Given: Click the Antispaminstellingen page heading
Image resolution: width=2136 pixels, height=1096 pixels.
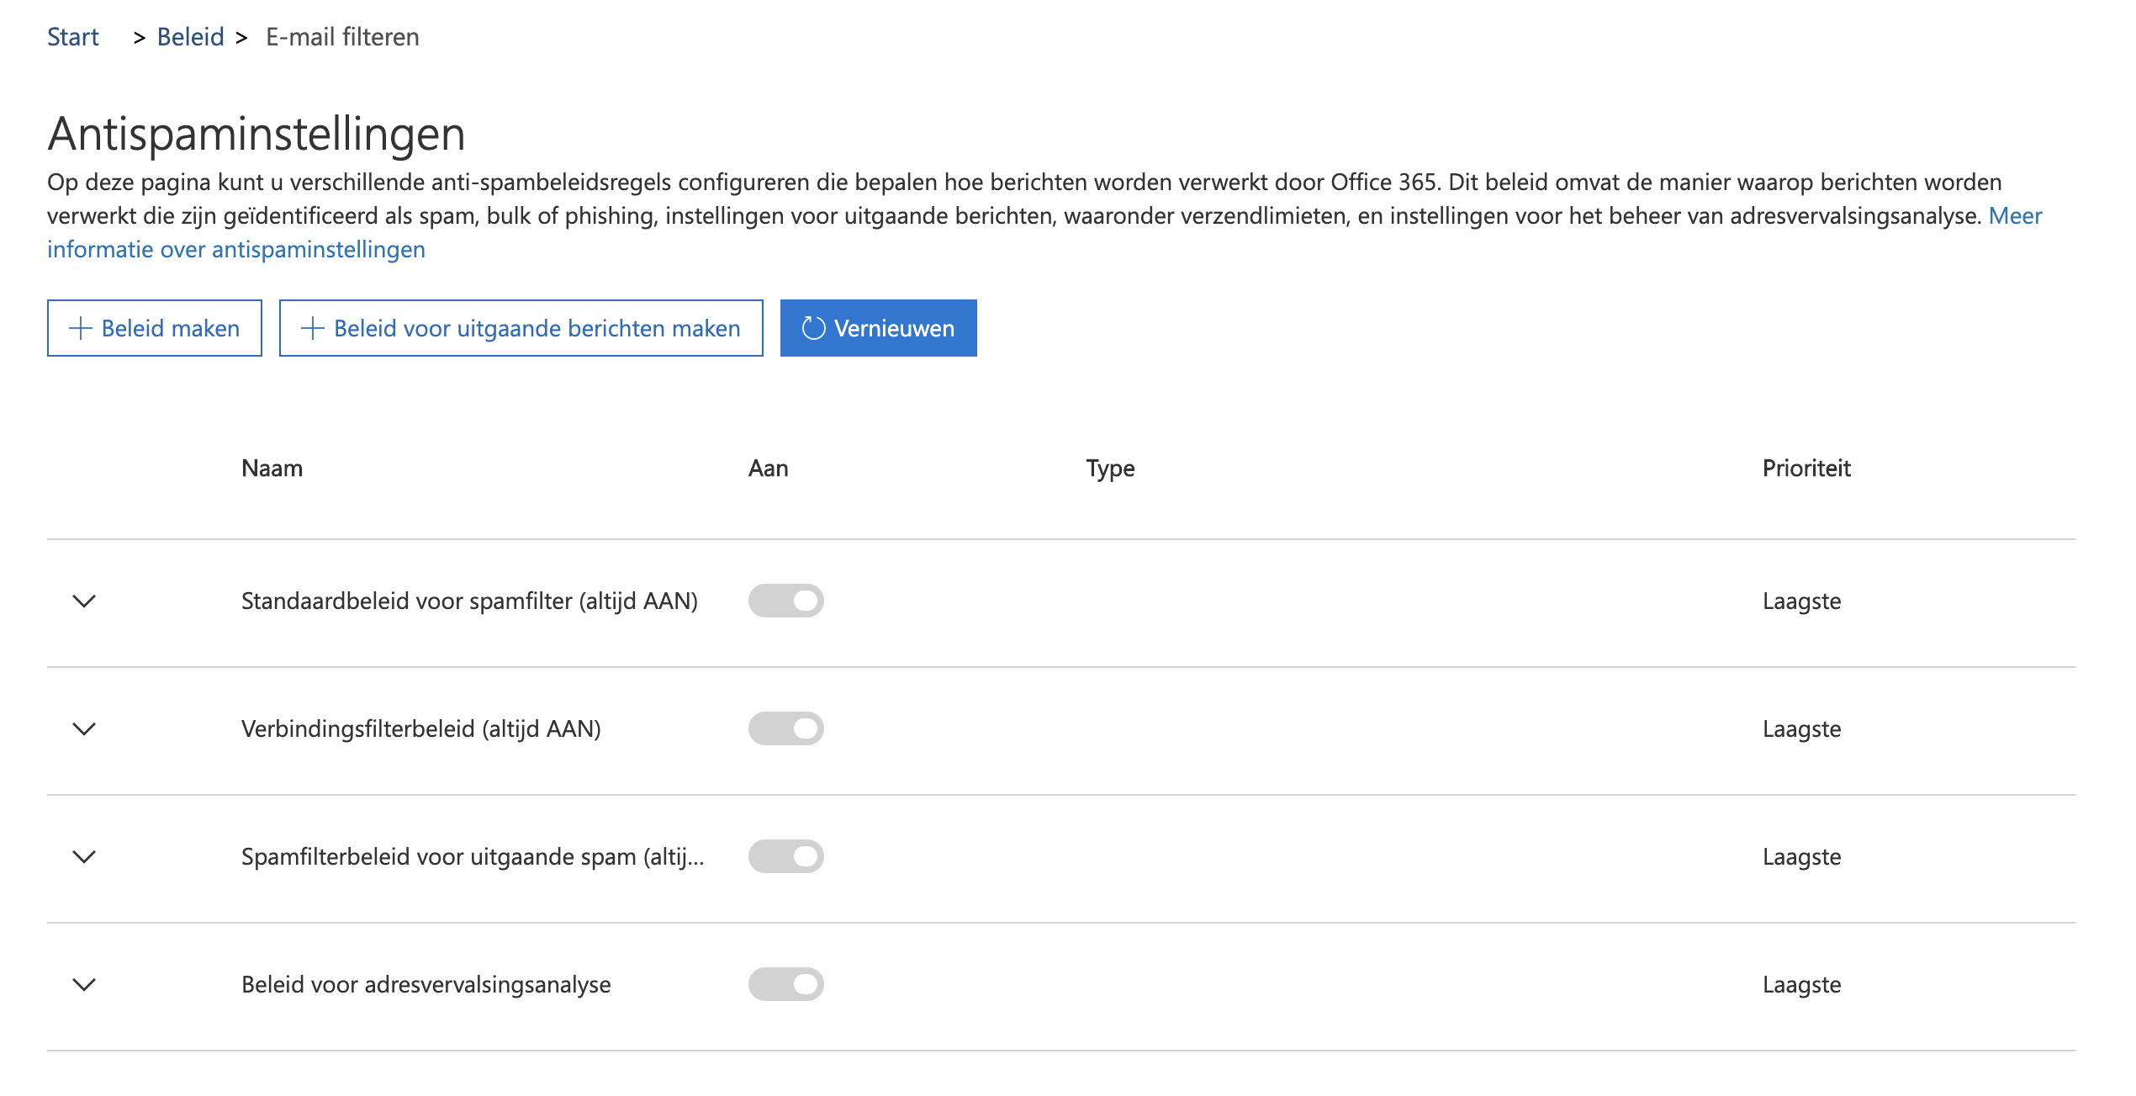Looking at the screenshot, I should tap(256, 134).
